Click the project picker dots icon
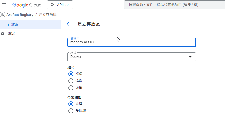 [x=53, y=5]
